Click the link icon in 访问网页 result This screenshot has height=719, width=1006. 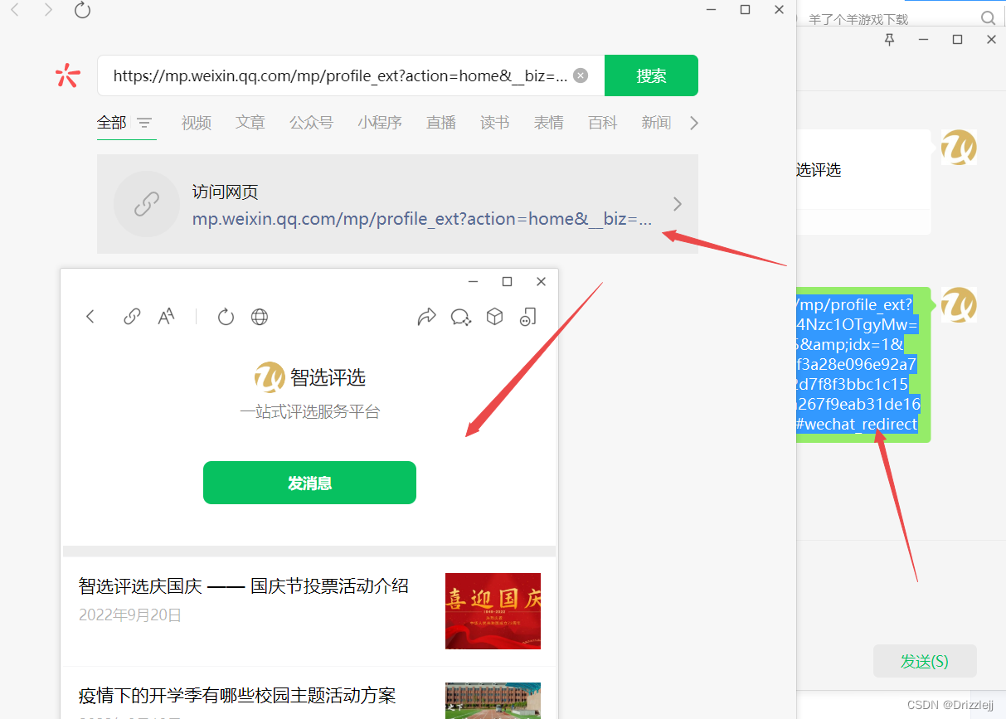tap(147, 204)
